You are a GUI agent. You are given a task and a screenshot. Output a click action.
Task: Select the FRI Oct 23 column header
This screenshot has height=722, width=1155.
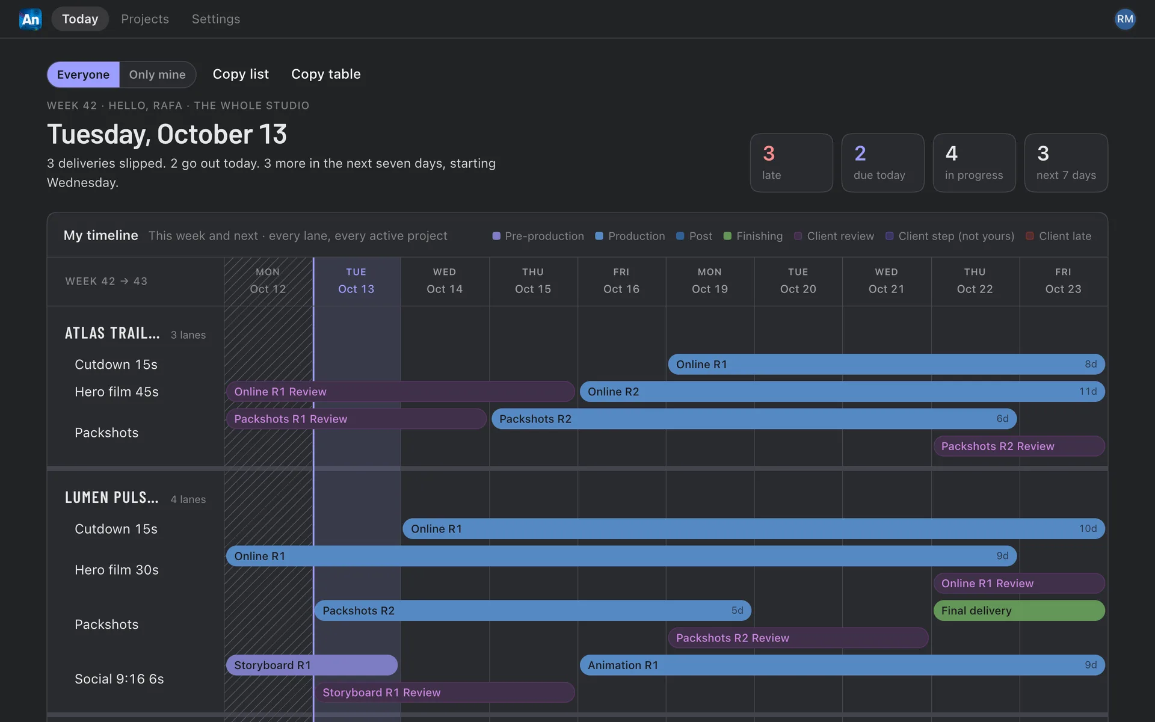(1063, 281)
